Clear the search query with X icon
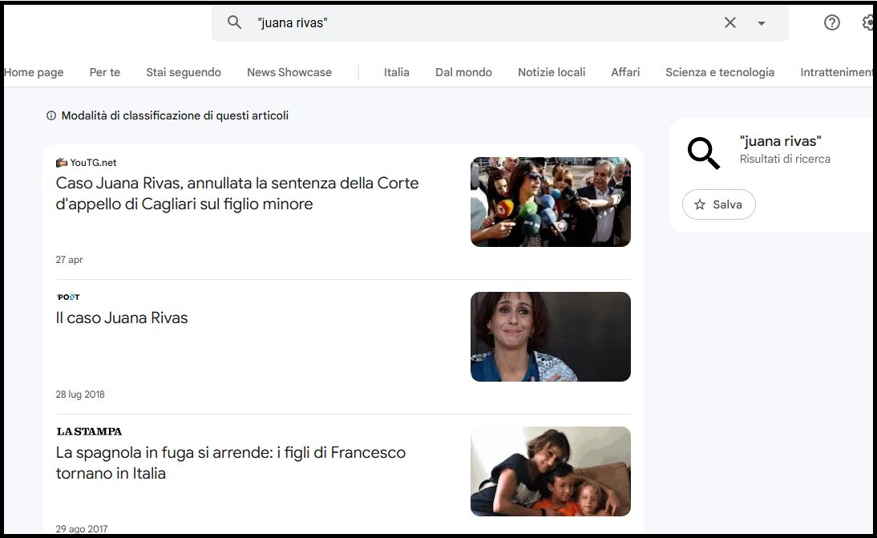The height and width of the screenshot is (538, 877). [x=729, y=22]
